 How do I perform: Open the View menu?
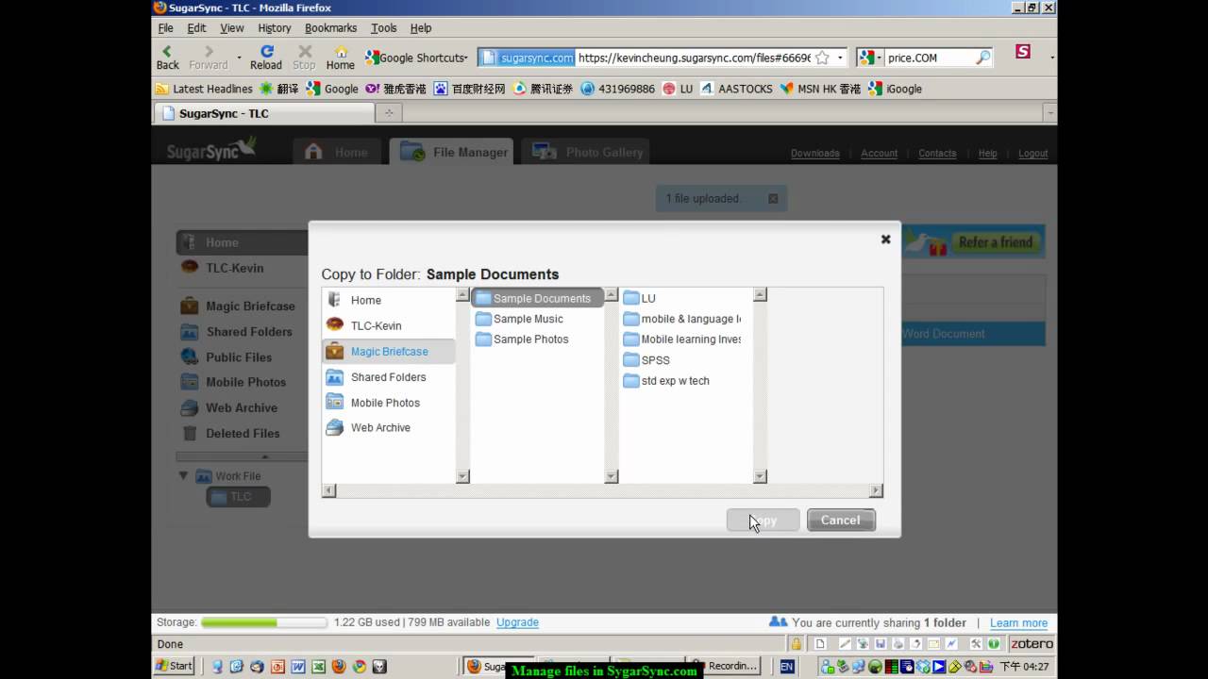(232, 28)
